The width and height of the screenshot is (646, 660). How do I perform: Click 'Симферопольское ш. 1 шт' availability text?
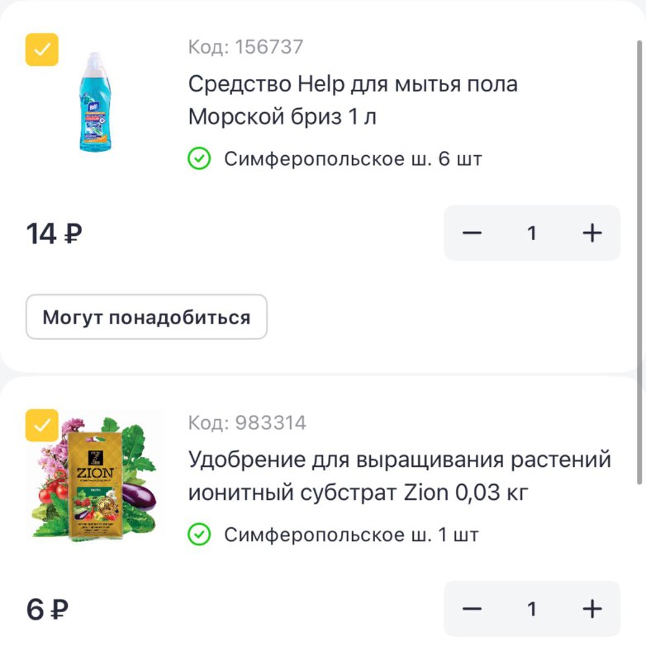point(351,535)
